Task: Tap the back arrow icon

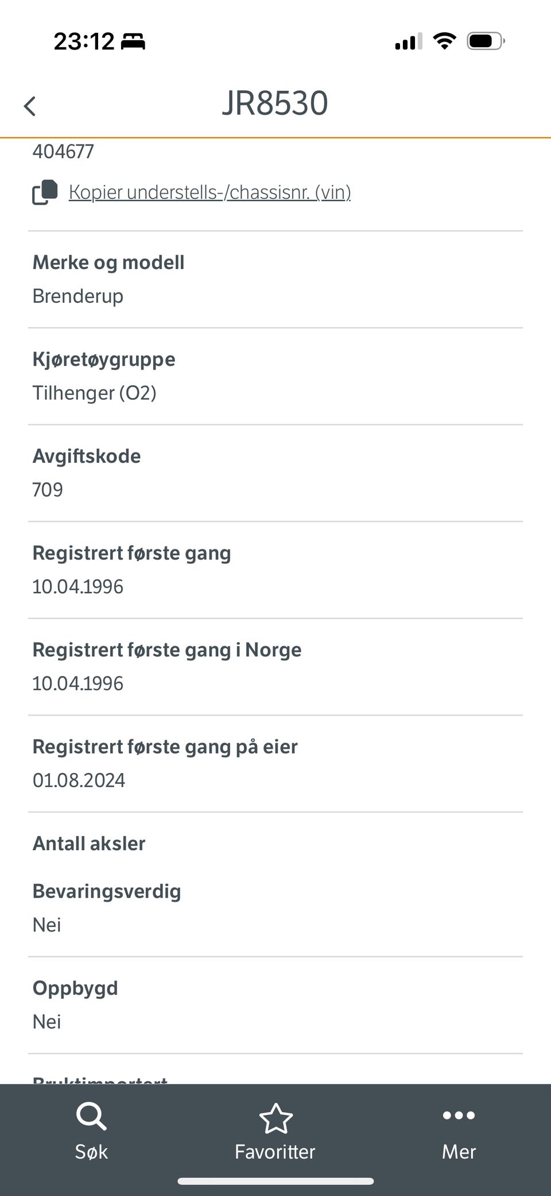Action: (x=30, y=106)
